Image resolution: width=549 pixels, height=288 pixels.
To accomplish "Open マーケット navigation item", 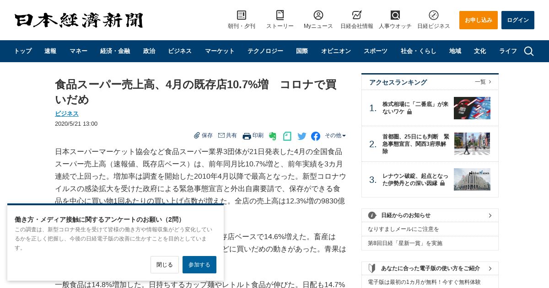I will [x=220, y=51].
